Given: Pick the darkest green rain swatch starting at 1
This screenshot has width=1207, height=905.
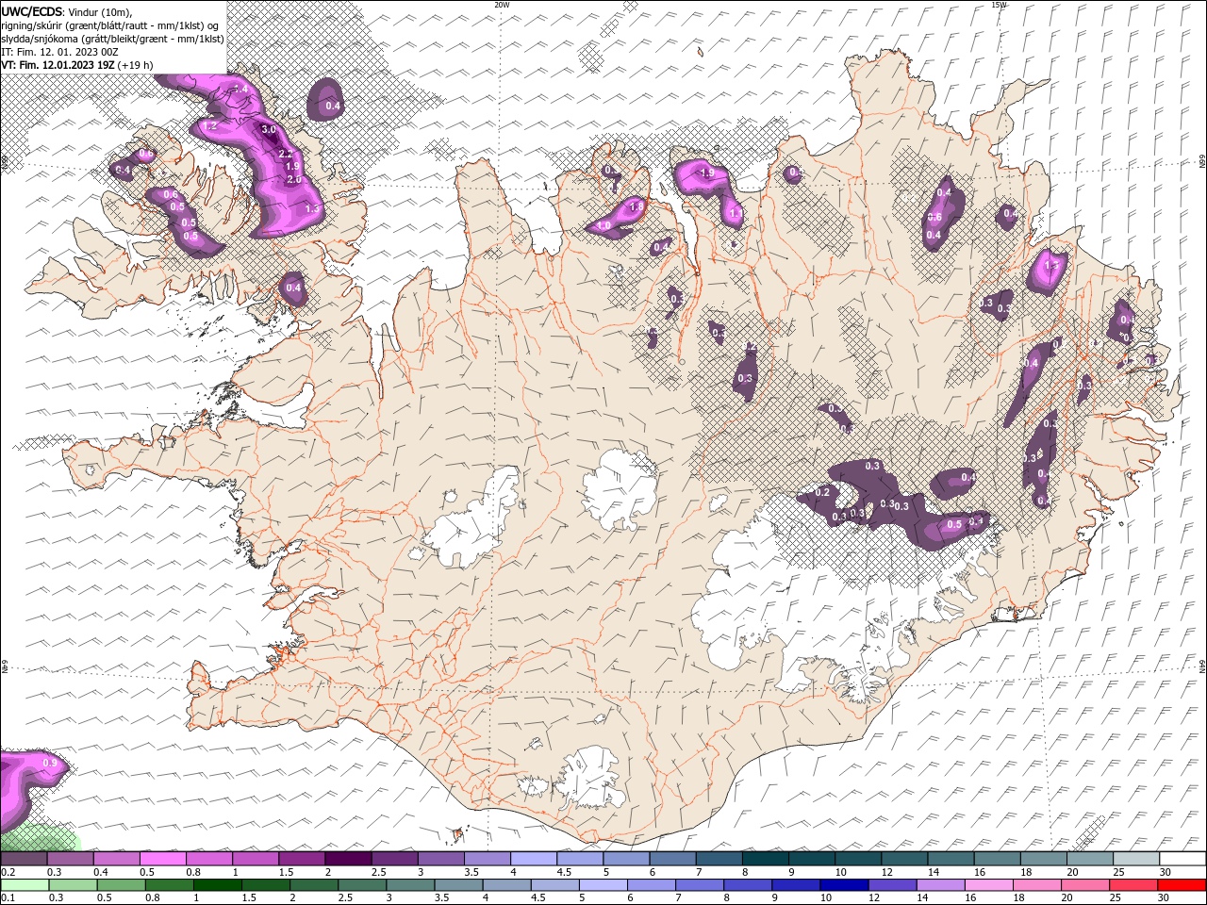Looking at the screenshot, I should click(x=217, y=885).
